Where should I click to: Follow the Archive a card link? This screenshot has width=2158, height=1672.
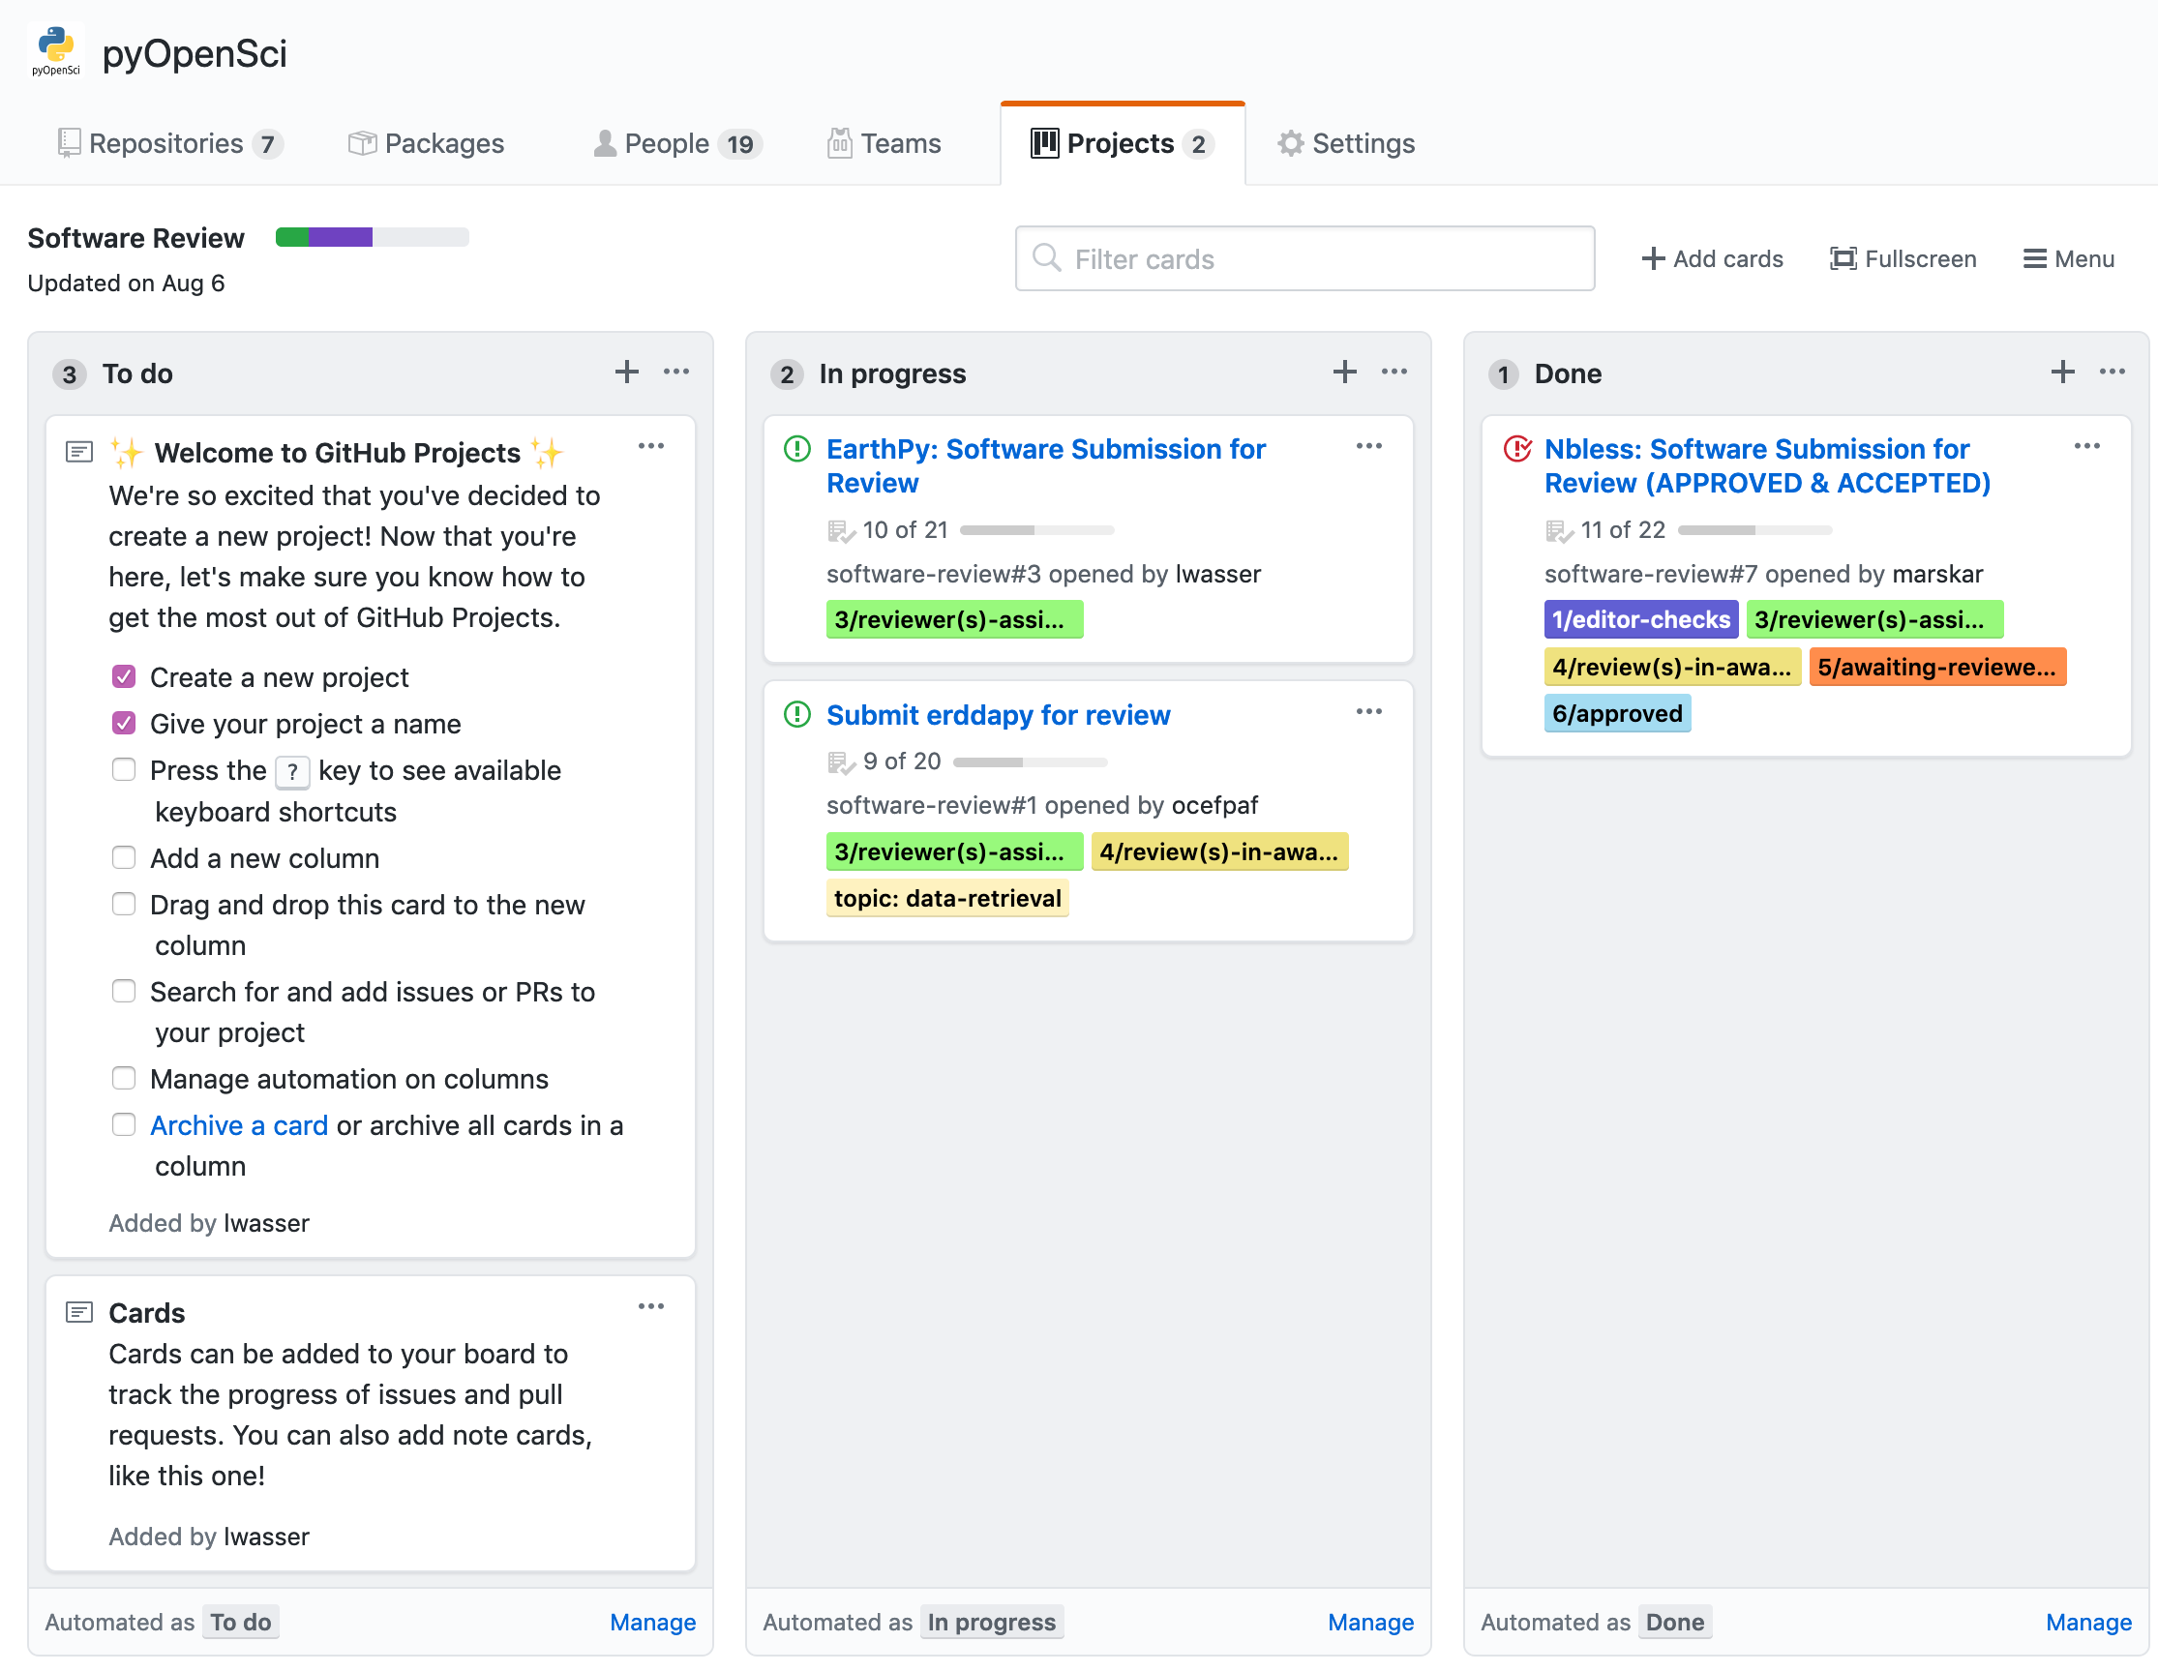tap(239, 1125)
